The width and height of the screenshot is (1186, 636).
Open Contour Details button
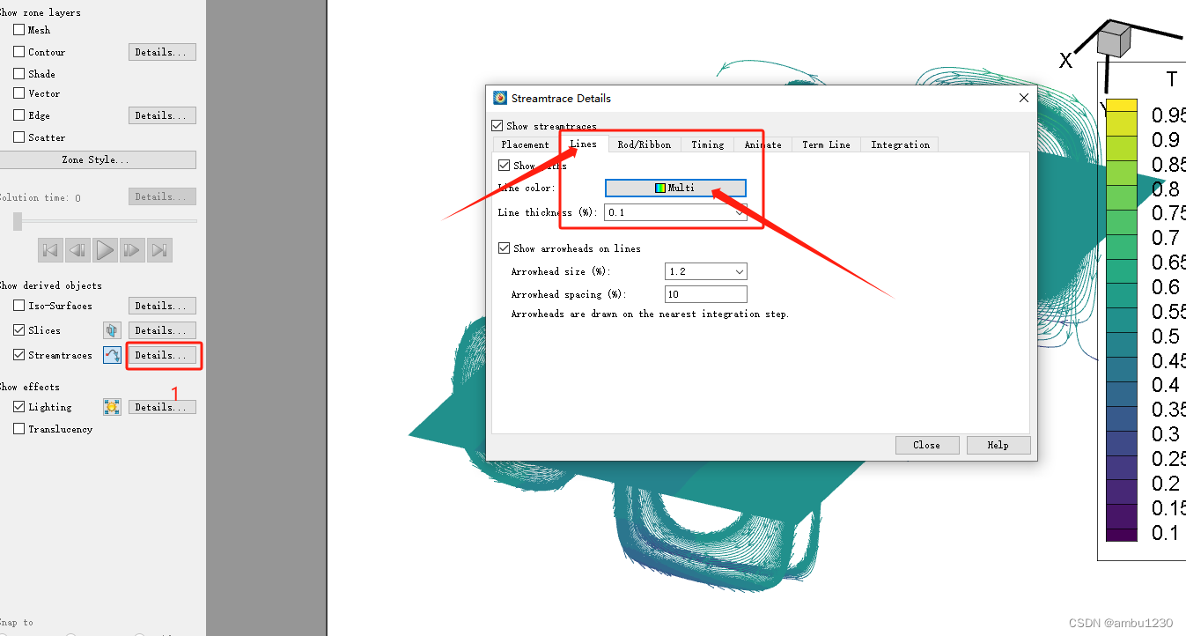pos(162,52)
